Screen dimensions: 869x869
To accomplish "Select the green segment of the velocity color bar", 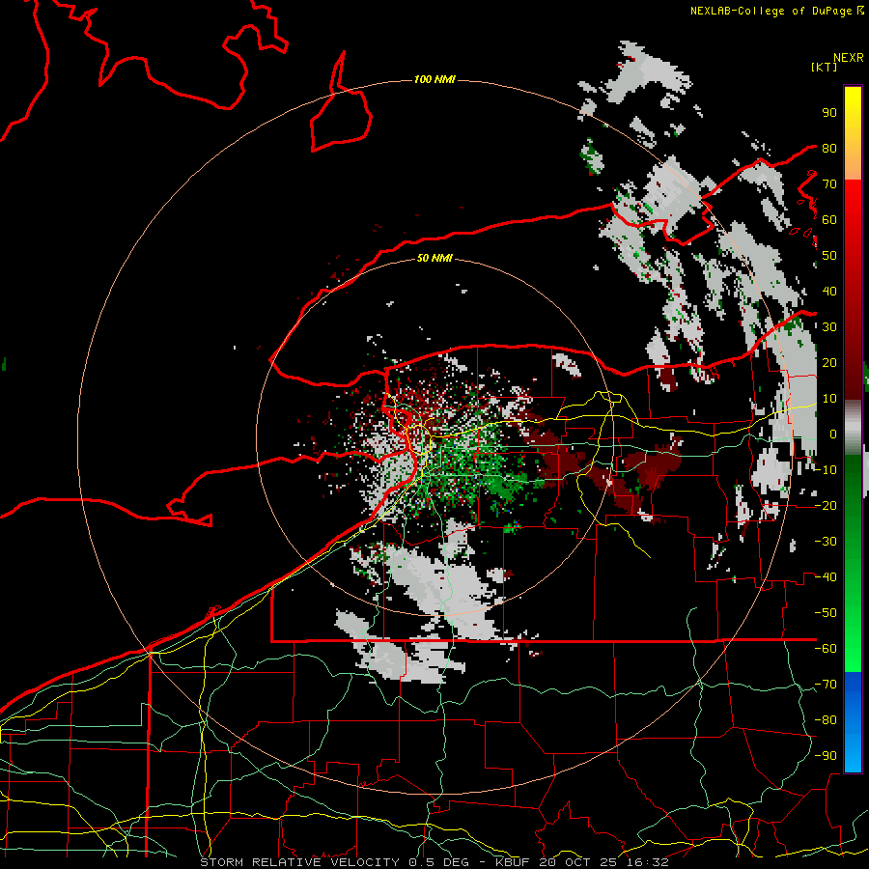I will pyautogui.click(x=853, y=563).
